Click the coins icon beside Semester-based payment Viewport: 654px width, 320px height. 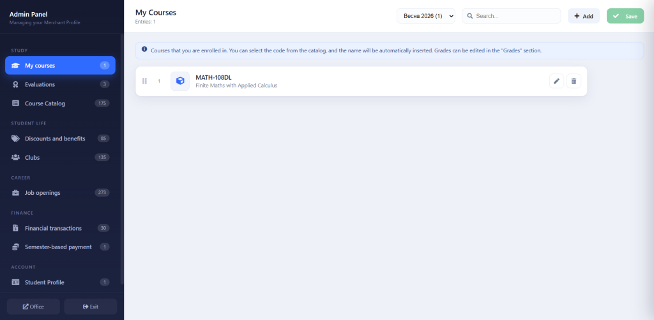point(15,247)
